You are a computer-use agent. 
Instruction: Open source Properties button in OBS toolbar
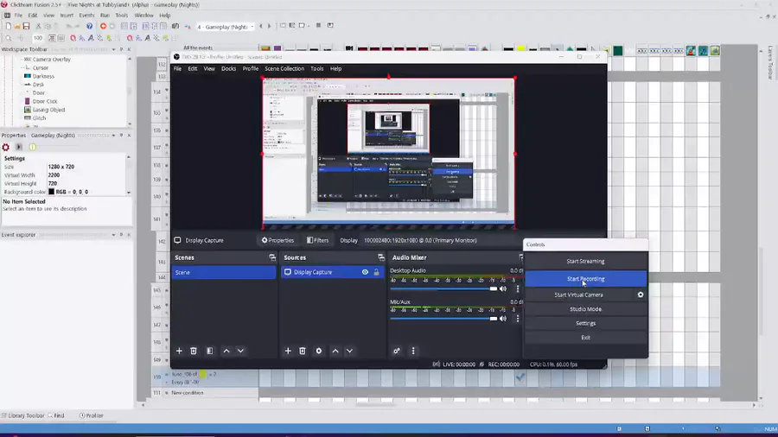pos(277,240)
